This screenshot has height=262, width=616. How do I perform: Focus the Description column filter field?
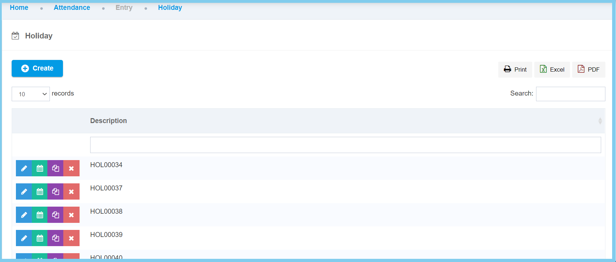(345, 145)
